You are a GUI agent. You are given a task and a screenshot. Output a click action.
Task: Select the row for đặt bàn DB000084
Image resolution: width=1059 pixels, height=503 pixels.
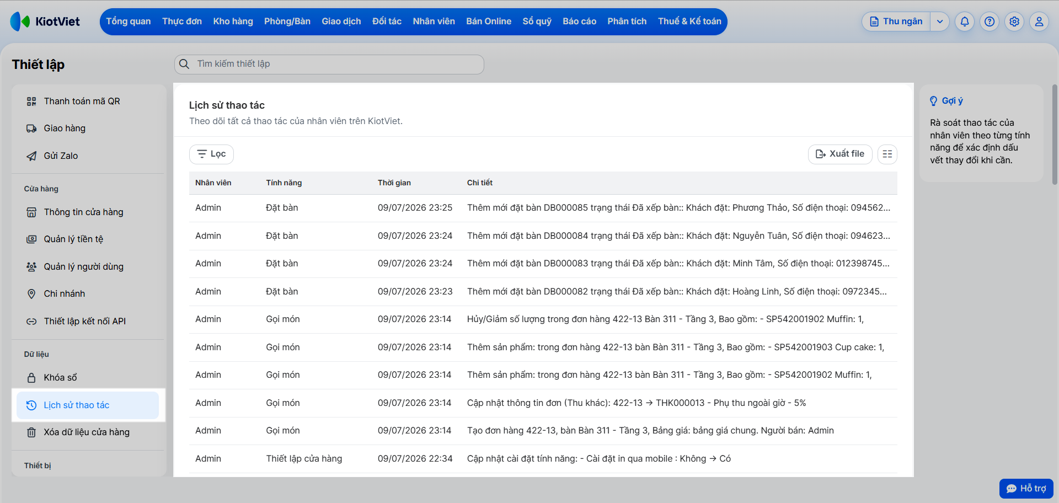click(x=543, y=236)
